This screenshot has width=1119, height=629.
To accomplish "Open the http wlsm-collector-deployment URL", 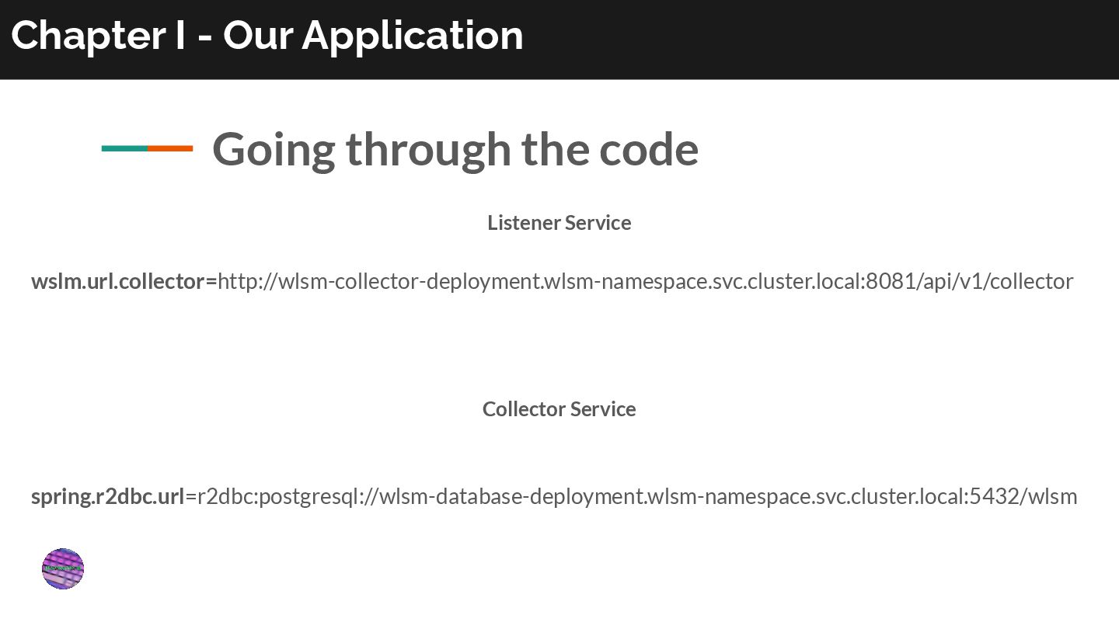I will (x=645, y=281).
